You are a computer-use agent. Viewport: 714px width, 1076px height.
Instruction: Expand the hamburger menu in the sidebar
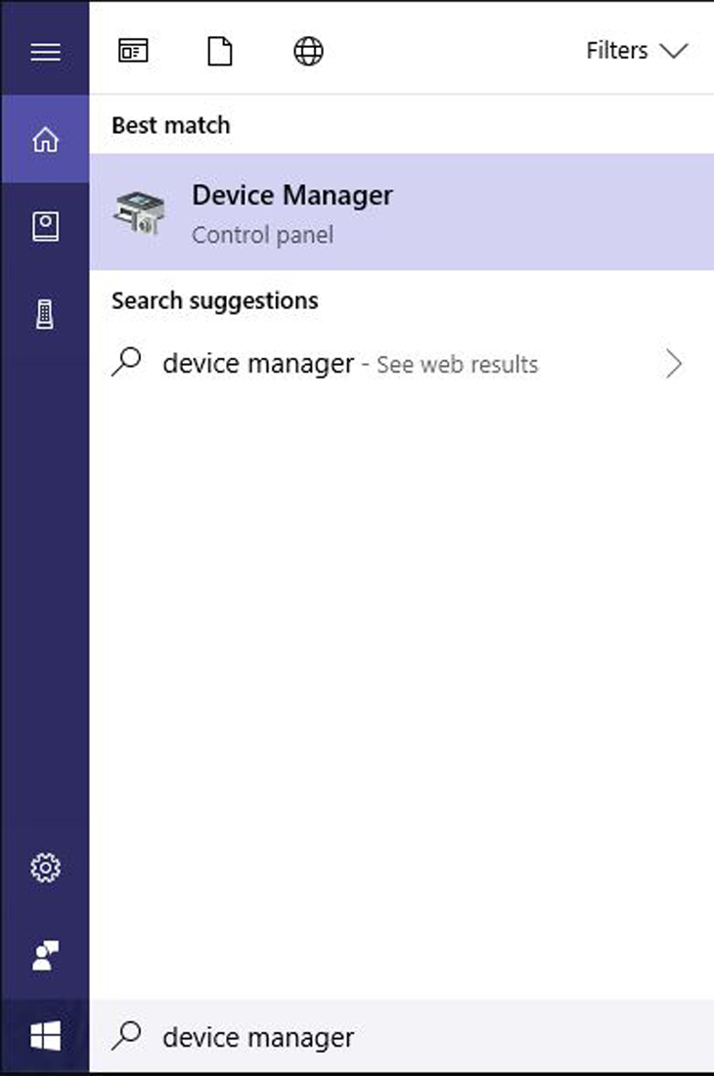click(x=45, y=51)
